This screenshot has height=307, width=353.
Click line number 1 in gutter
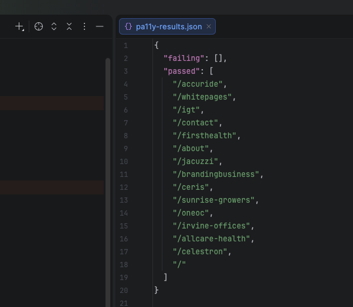coord(125,46)
